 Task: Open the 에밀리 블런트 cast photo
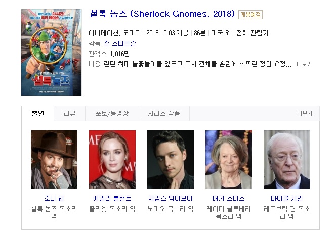coord(112,160)
